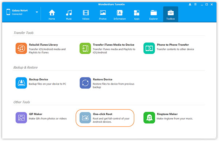Open the Ringtone Maker bell icon
Image resolution: width=219 pixels, height=141 pixels.
click(x=149, y=118)
